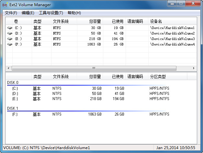Select (E:) partition under DISK 0
Image resolution: width=203 pixels, height=153 pixels.
coord(15,99)
